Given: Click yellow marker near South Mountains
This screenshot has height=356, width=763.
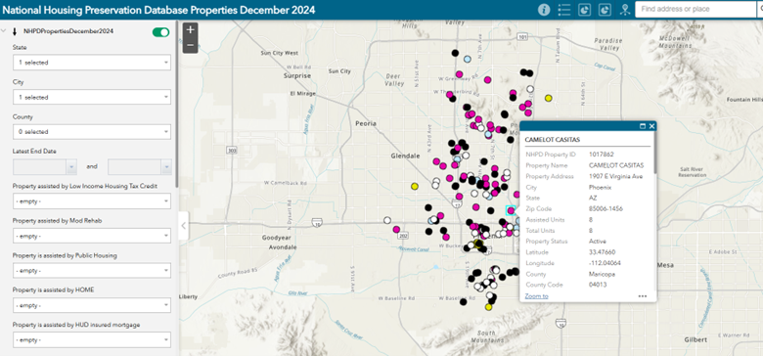Looking at the screenshot, I should (488, 307).
